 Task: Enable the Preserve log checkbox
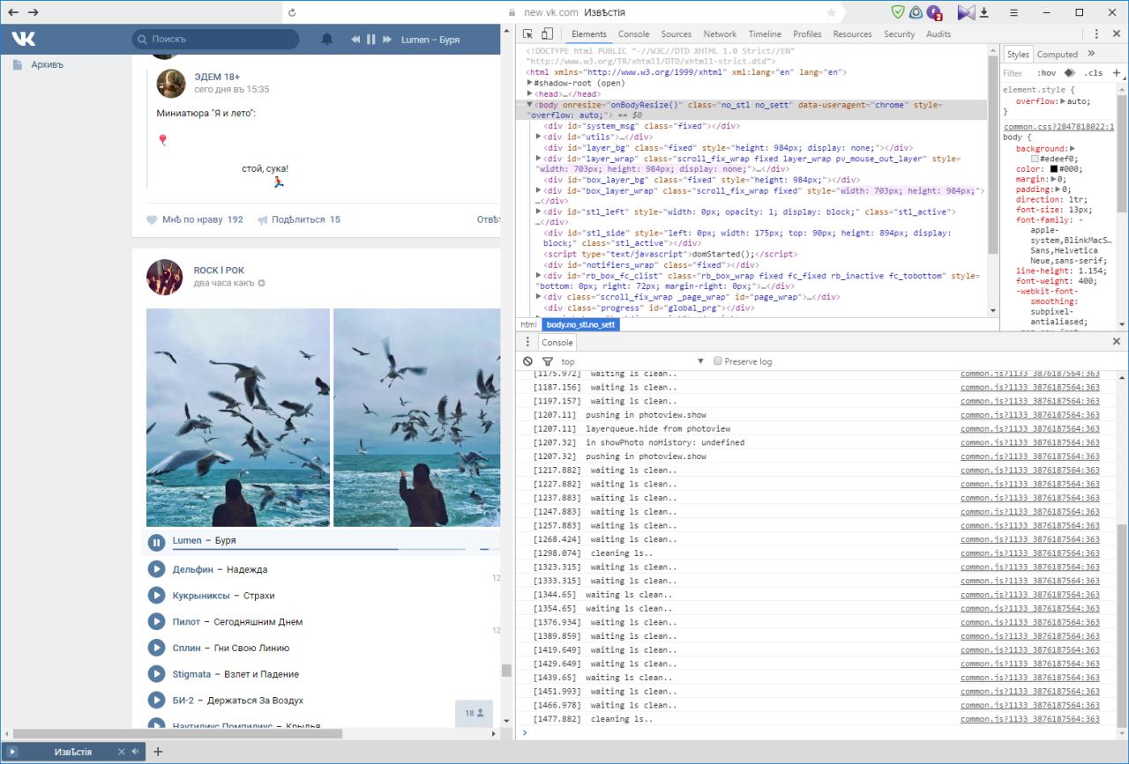717,361
